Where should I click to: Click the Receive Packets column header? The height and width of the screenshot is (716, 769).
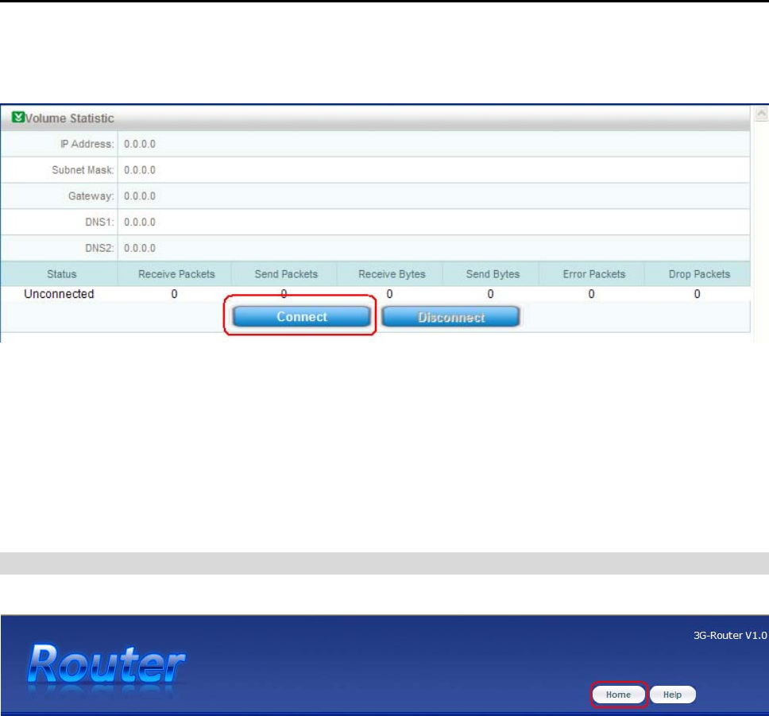(x=176, y=274)
